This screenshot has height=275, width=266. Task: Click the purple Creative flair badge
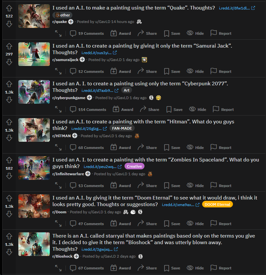click(x=134, y=166)
